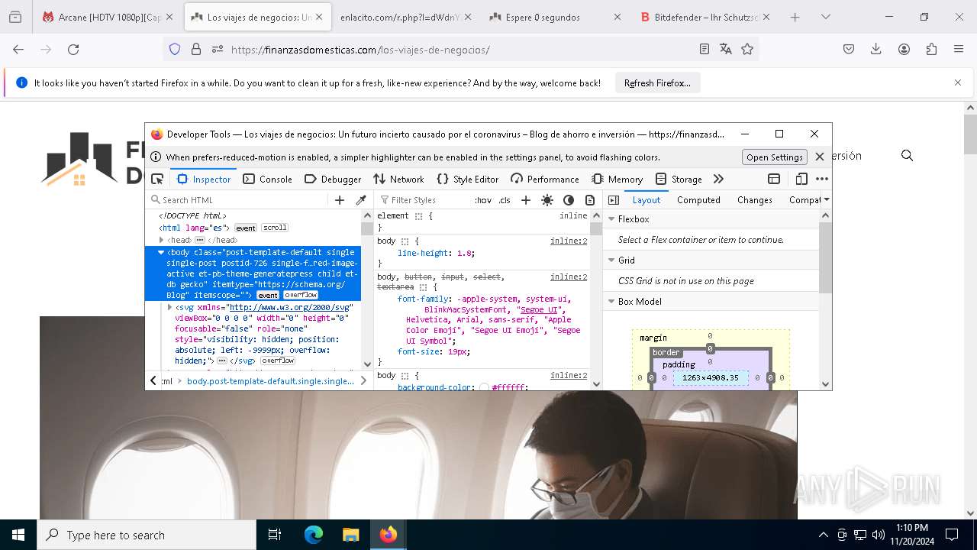Open DevTools customize three-dot menu
The width and height of the screenshot is (977, 550).
coord(822,179)
